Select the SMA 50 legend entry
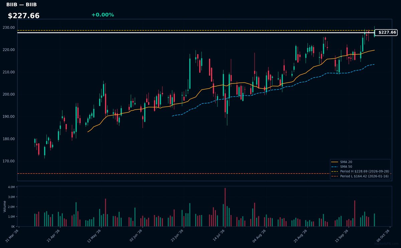Viewport: 401px width, 248px height. 342,166
